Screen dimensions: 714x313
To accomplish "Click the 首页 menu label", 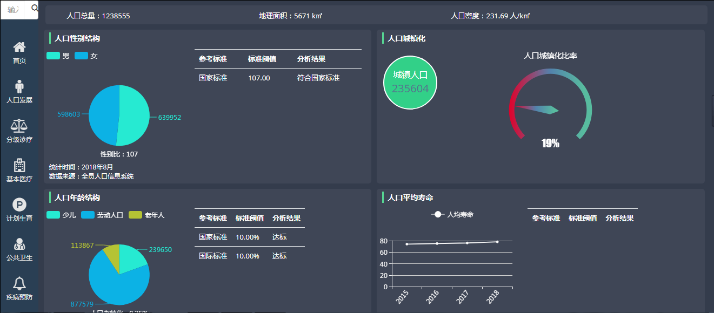I will (19, 61).
